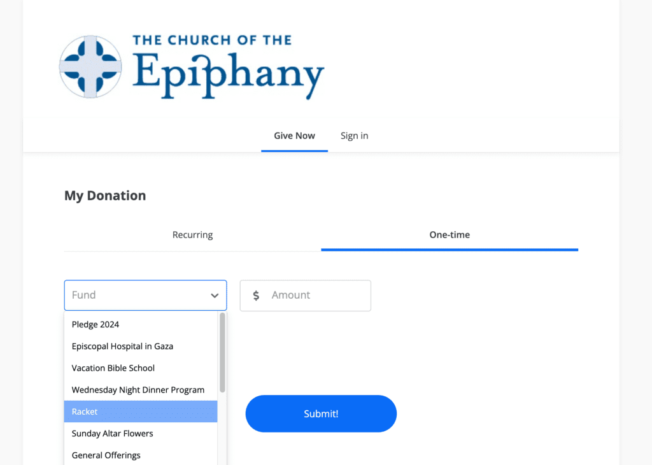Select the One-time donation tab

pyautogui.click(x=450, y=235)
